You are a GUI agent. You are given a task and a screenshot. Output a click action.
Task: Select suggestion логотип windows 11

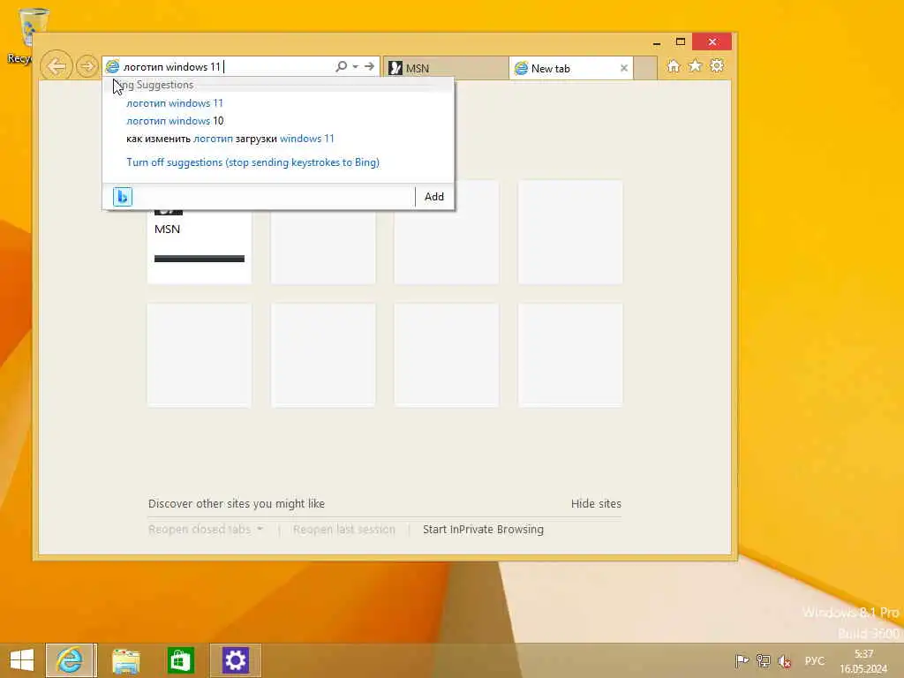pyautogui.click(x=175, y=103)
